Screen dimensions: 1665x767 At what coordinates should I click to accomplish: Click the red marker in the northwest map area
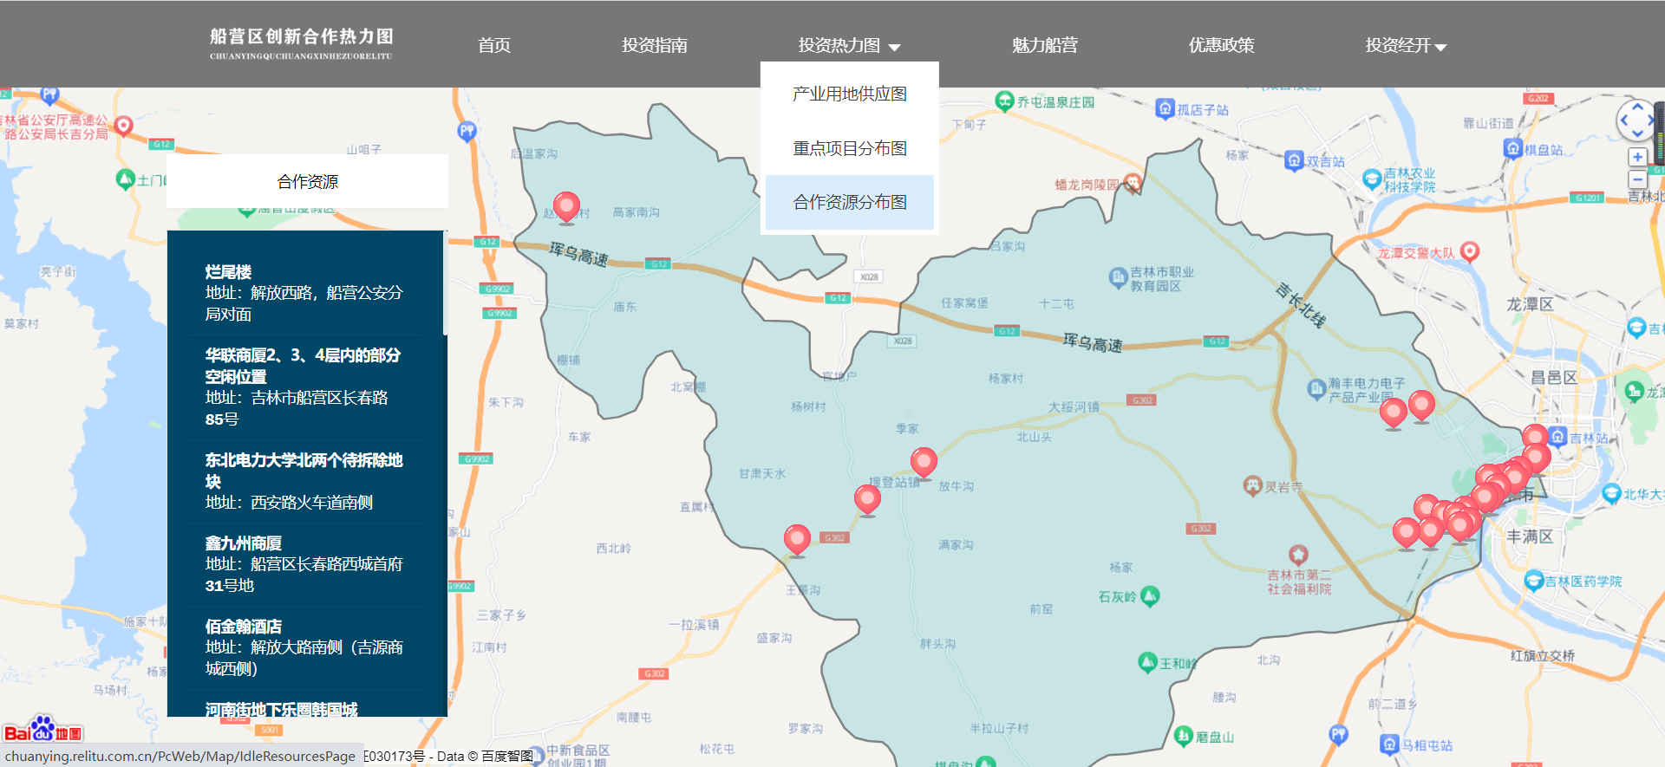click(566, 206)
